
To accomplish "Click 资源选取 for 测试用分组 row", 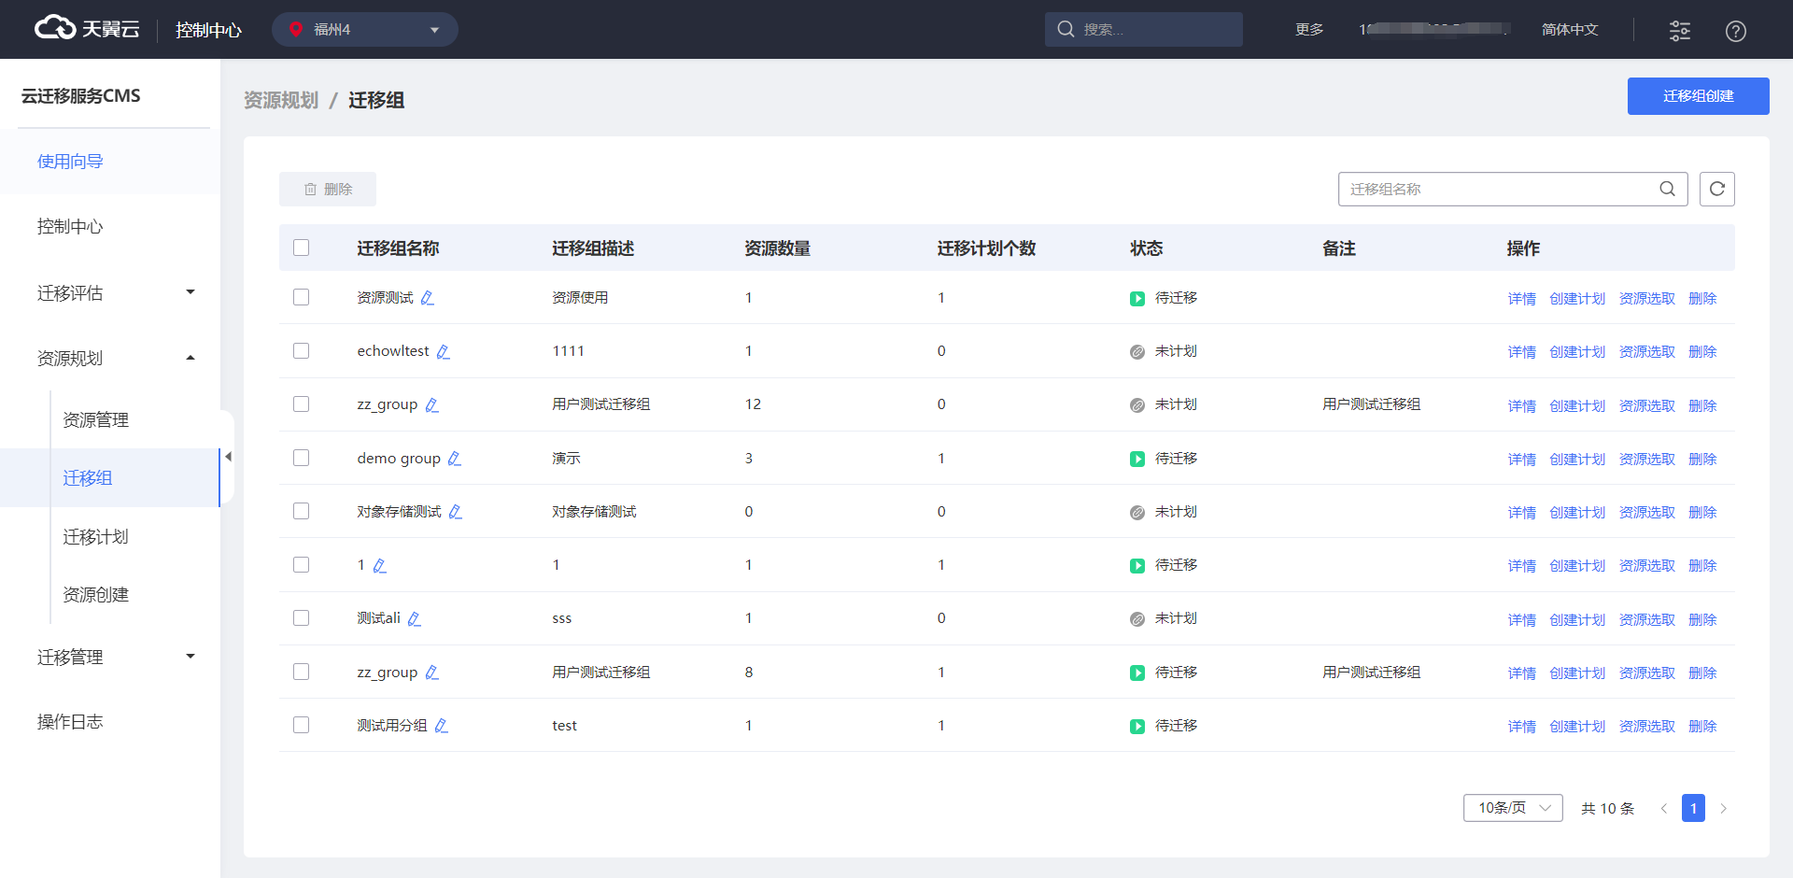I will [1647, 727].
